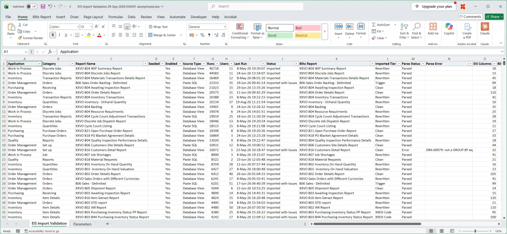This screenshot has width=507, height=234.
Task: Open Sort & Filter options
Action: click(404, 31)
